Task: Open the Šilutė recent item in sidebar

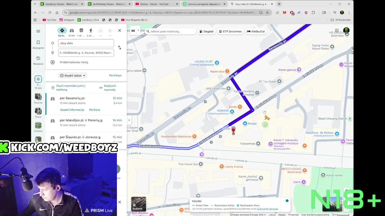Action: [x=38, y=113]
